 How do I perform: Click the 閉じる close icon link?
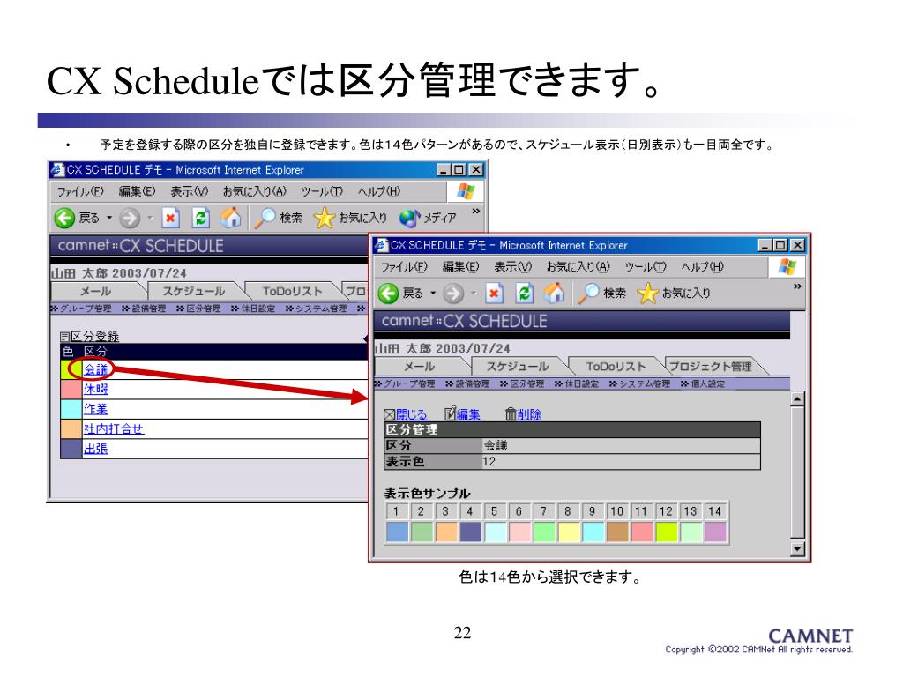[x=389, y=414]
